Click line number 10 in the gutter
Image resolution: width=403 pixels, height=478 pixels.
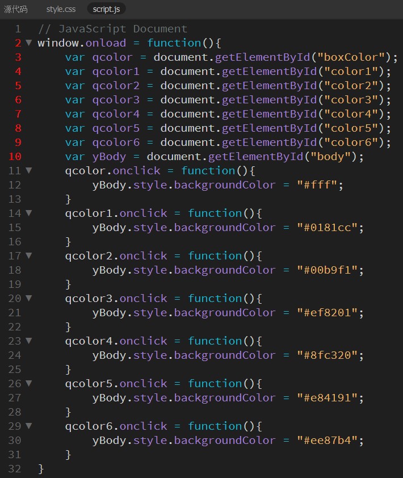(x=15, y=157)
